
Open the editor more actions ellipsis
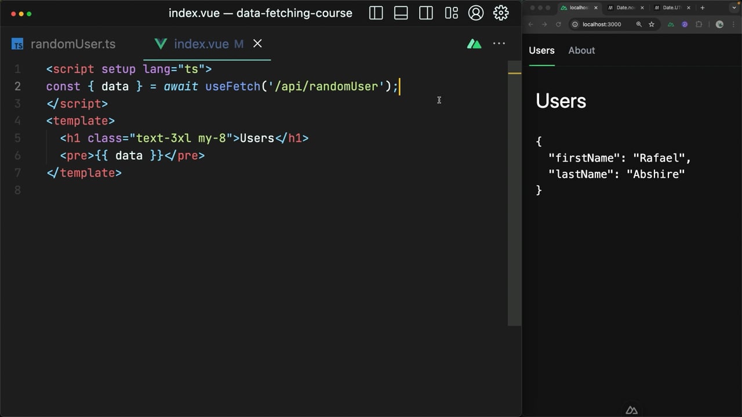(499, 43)
